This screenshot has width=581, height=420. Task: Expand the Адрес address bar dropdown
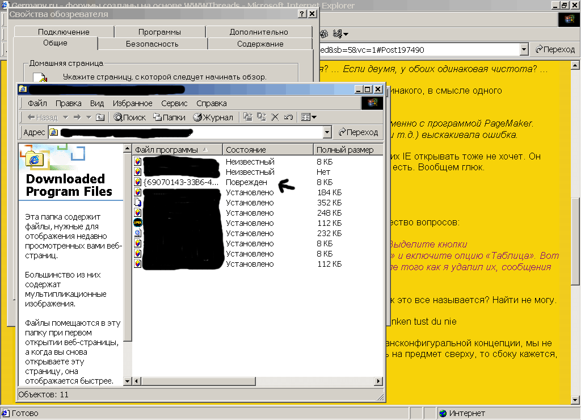click(x=327, y=132)
